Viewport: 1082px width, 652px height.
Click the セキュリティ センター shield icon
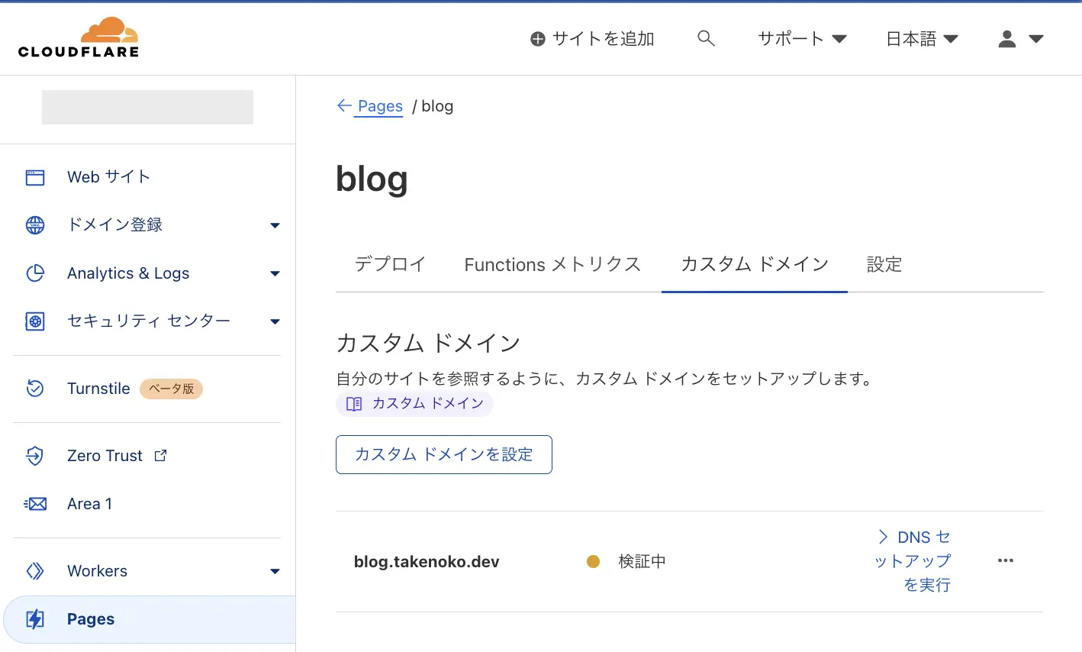pyautogui.click(x=35, y=321)
